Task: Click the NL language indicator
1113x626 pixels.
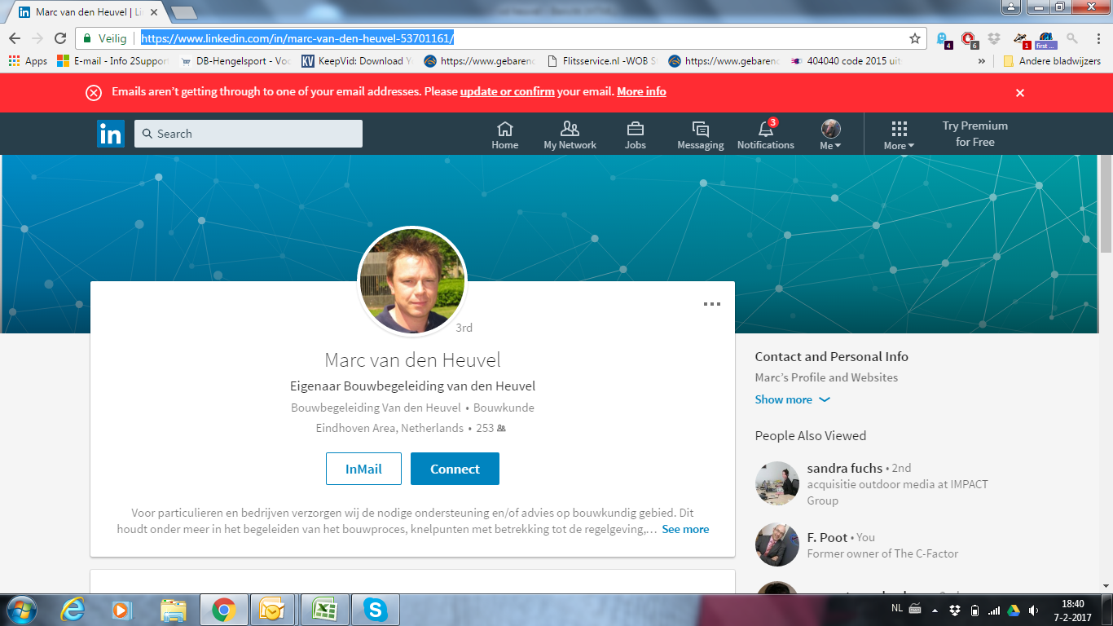Action: (897, 610)
